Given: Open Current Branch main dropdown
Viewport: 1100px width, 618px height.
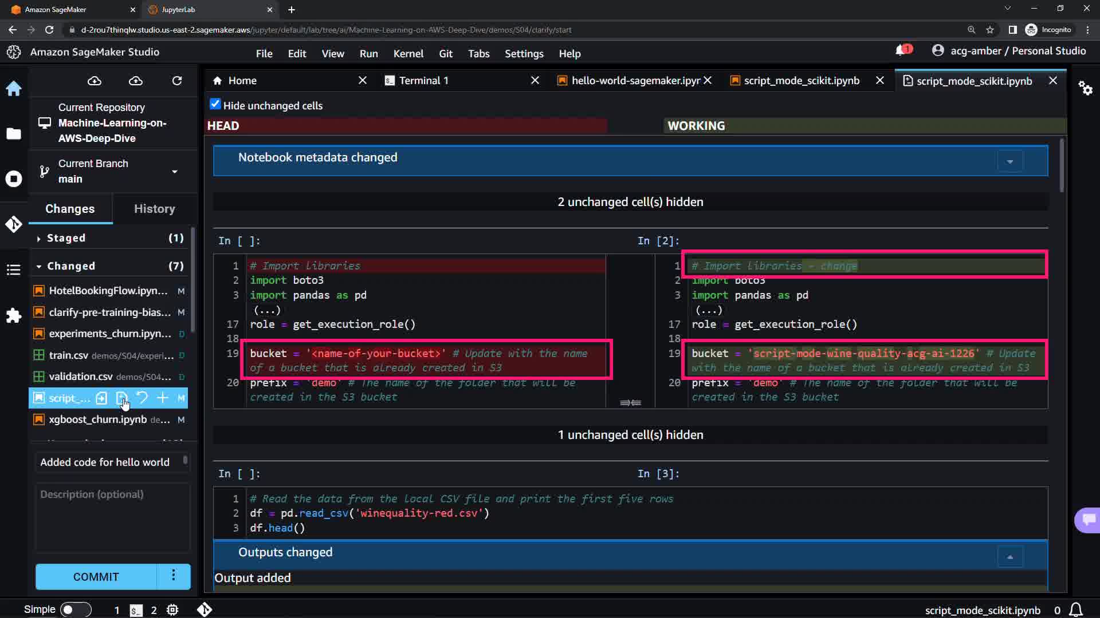Looking at the screenshot, I should (x=174, y=172).
